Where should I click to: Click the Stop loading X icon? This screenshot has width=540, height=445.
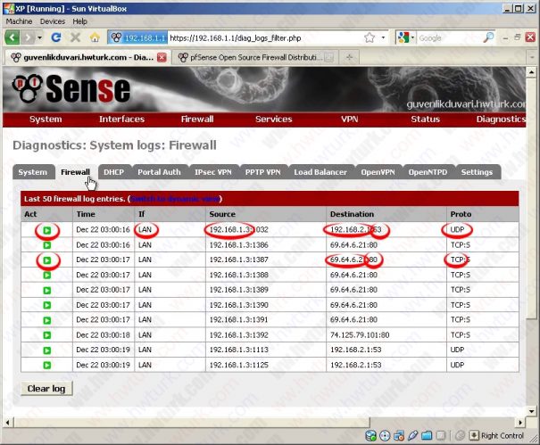(x=75, y=37)
